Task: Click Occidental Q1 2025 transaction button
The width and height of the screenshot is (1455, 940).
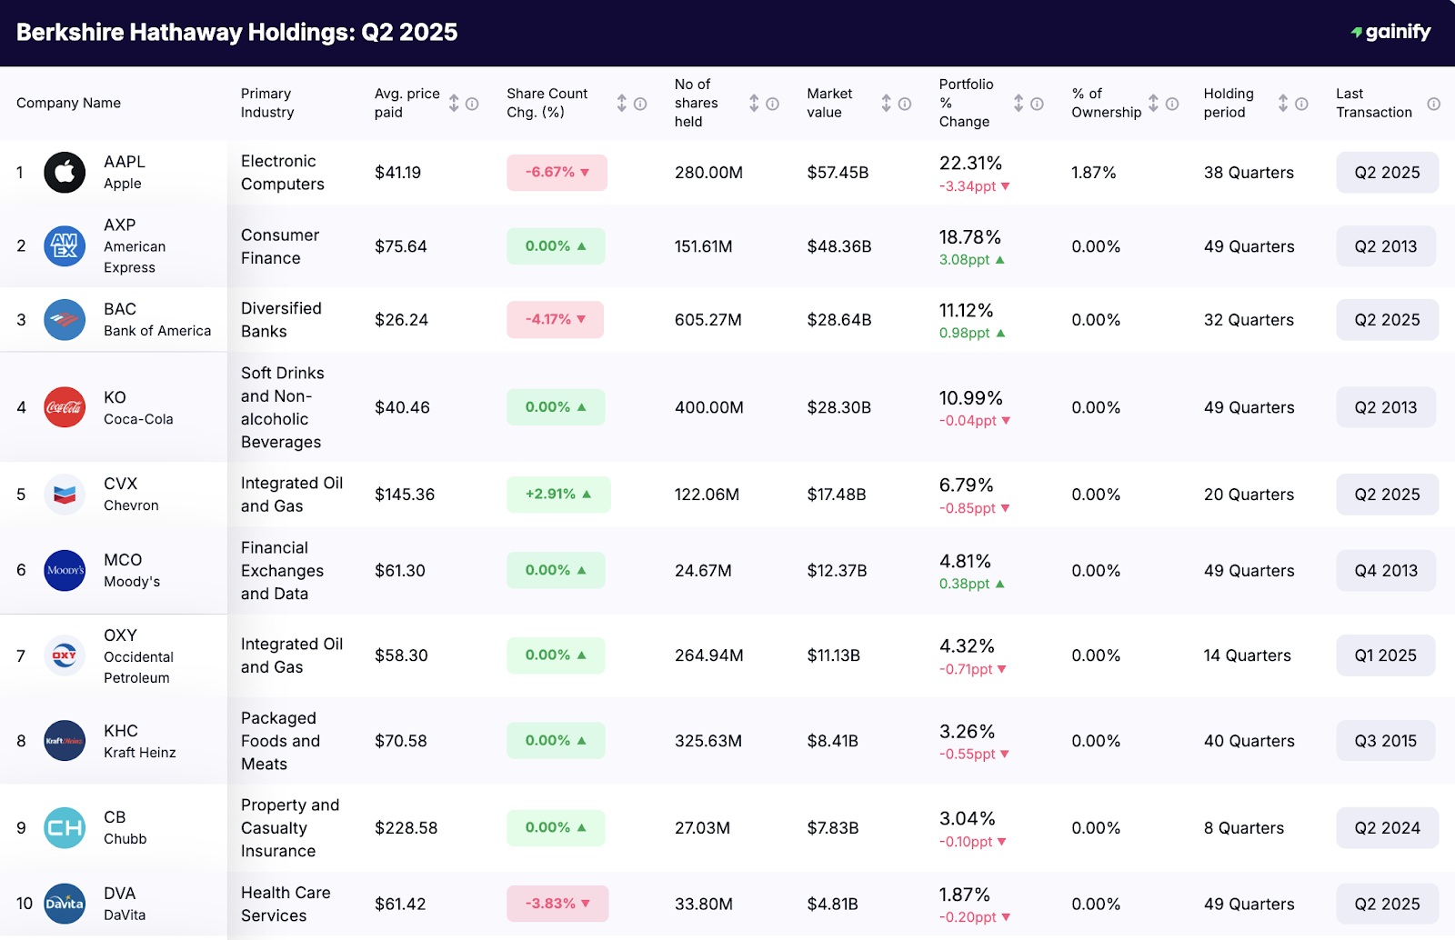Action: [x=1386, y=655]
